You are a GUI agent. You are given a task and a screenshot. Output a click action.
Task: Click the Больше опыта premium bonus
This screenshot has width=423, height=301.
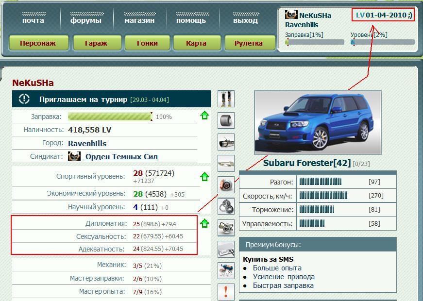click(277, 268)
